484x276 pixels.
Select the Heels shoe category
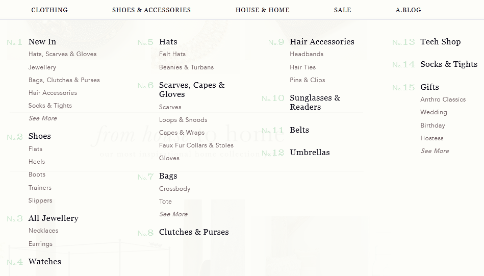click(37, 162)
